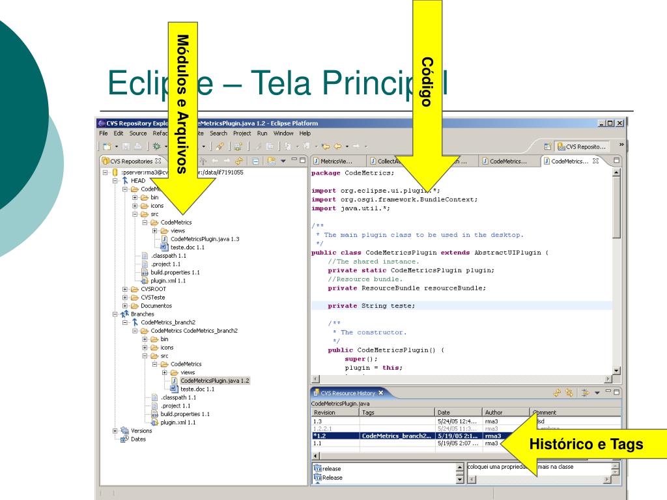
Task: Click Link with Editor icon in history view
Action: [x=569, y=393]
